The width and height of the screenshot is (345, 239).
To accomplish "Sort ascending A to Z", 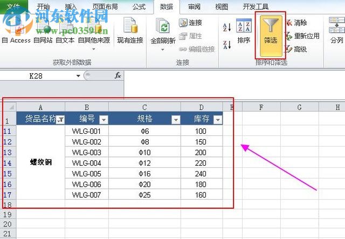I will click(227, 28).
